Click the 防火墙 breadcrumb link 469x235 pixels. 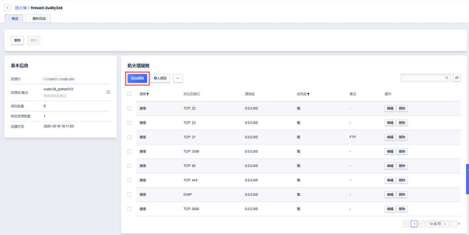21,8
